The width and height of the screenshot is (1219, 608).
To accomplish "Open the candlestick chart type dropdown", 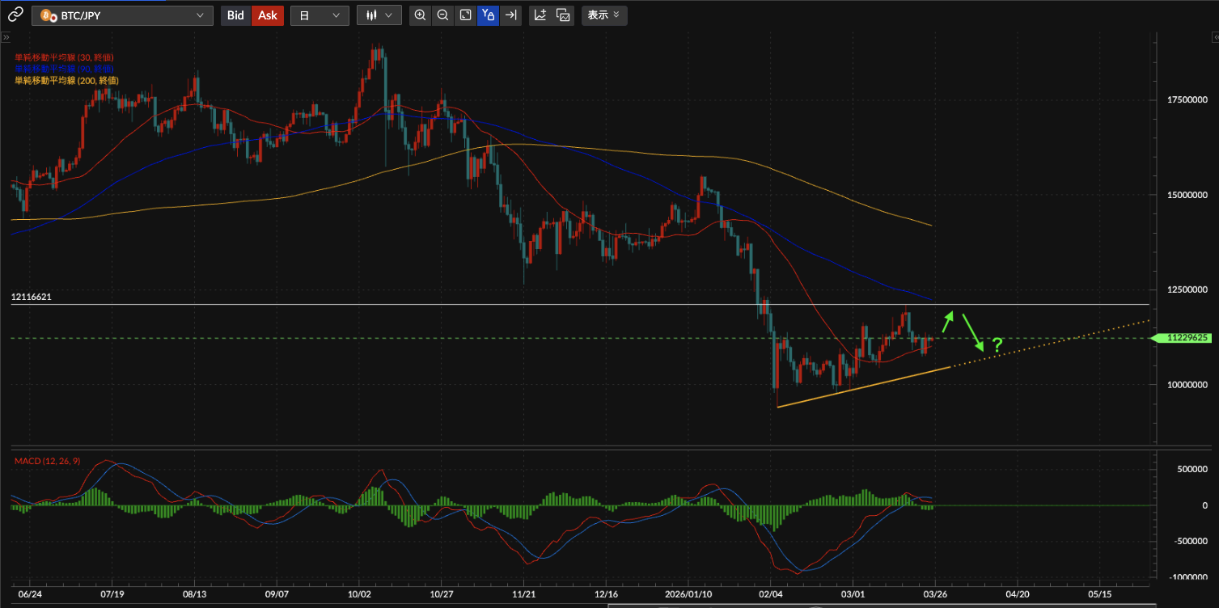I will (x=379, y=15).
